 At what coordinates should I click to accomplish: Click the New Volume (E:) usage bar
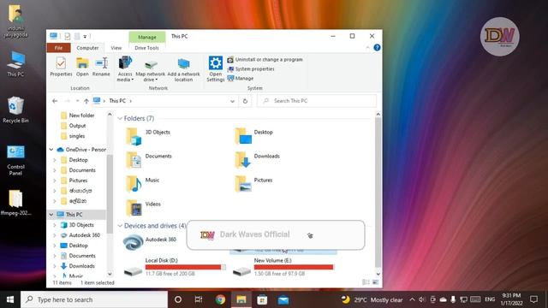[295, 267]
